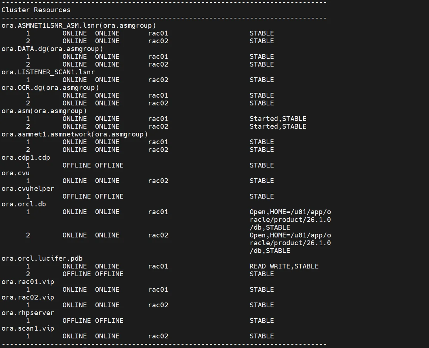This screenshot has height=348, width=429.
Task: Click the ora.asm(ora.asmgroup) resource name
Action: [x=44, y=111]
